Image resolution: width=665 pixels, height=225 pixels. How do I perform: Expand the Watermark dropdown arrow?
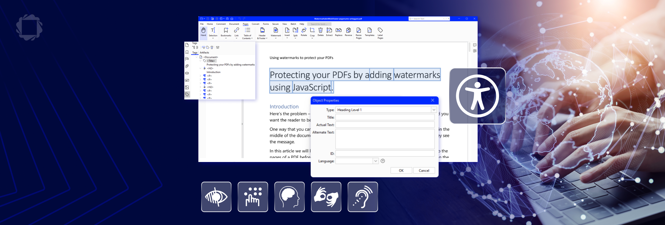tap(276, 38)
